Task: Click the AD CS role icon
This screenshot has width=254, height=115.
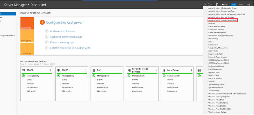Action: 24,70
